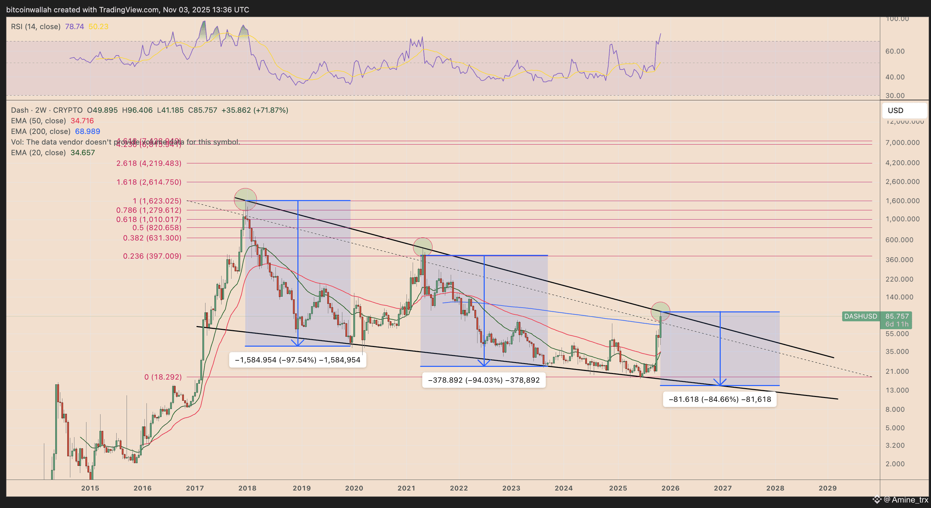Click the highlighted circle at 2025 price
Image resolution: width=931 pixels, height=508 pixels.
660,311
